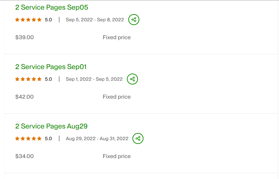Screen dimensions: 279x179
Task: Open the "2 Service Pages Sep01" job
Action: (x=51, y=67)
